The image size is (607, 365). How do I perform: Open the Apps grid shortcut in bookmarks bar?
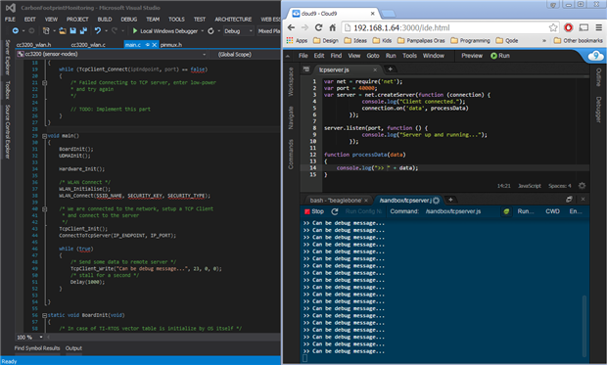297,40
